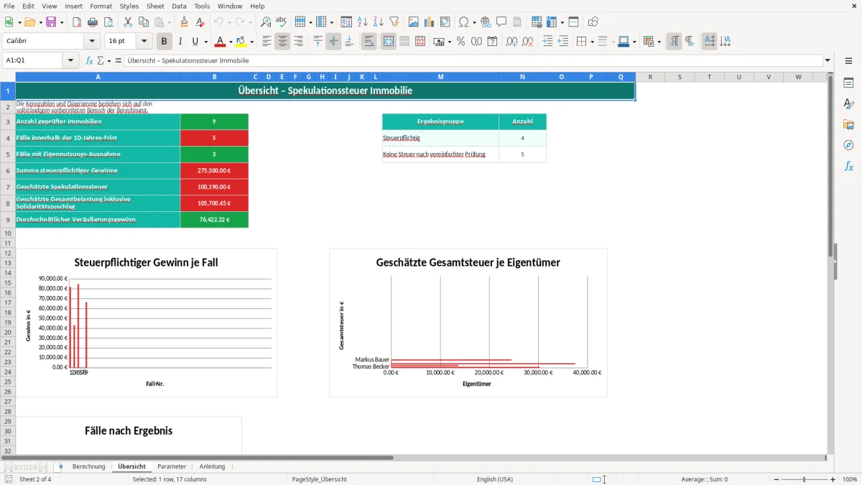Screen dimensions: 862x485
Task: Click Add Decimal Place icon
Action: (x=512, y=42)
